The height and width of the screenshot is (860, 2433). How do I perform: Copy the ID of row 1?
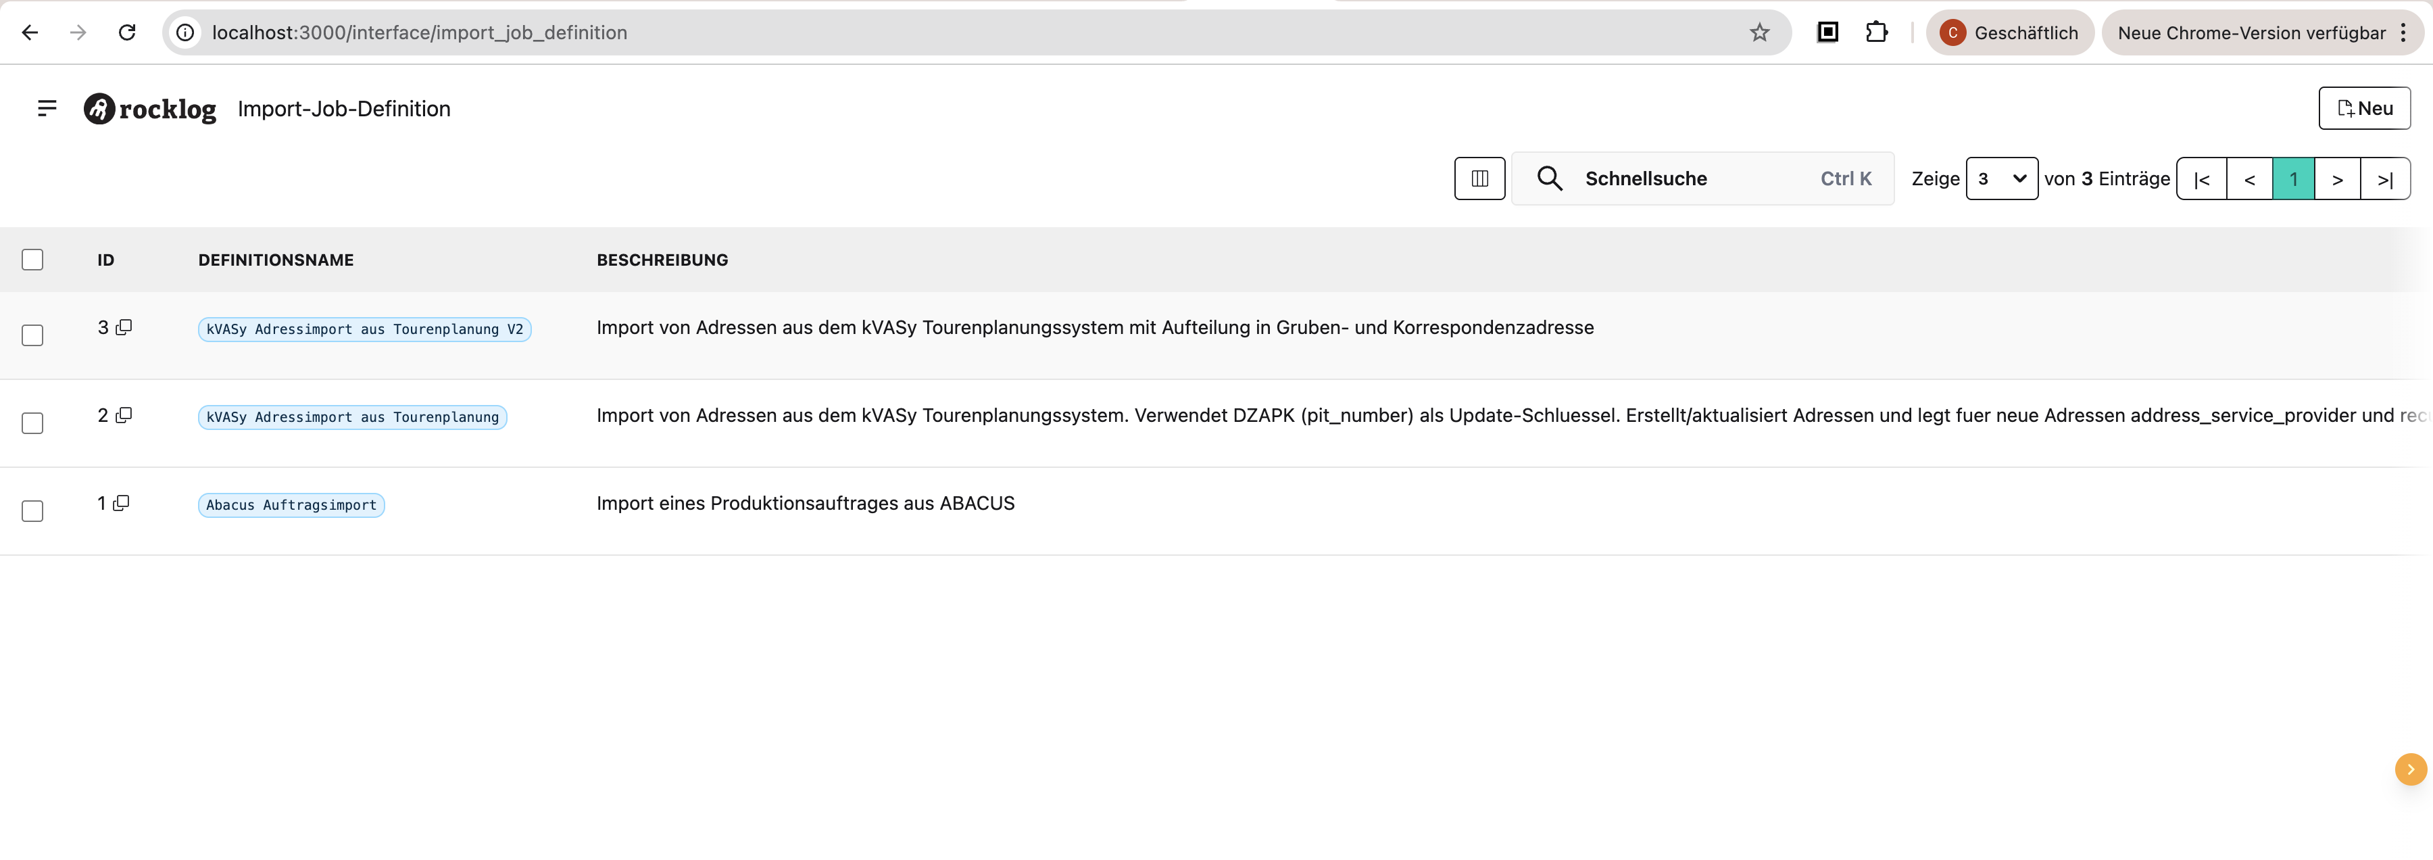coord(121,503)
